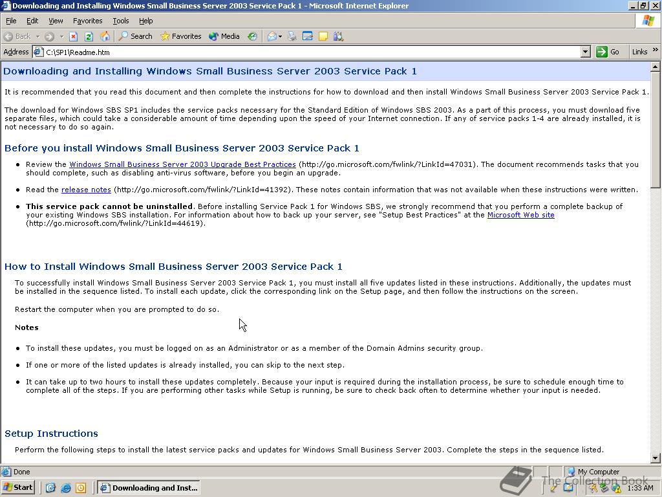The height and width of the screenshot is (497, 662).
Task: Show browsing History pane
Action: click(x=252, y=36)
